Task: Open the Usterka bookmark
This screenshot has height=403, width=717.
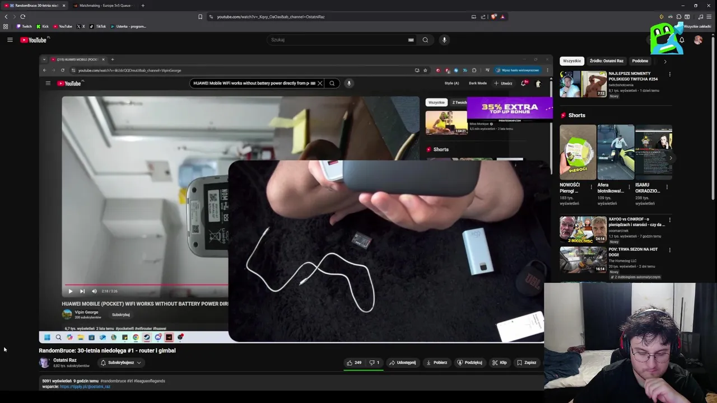Action: pos(128,26)
